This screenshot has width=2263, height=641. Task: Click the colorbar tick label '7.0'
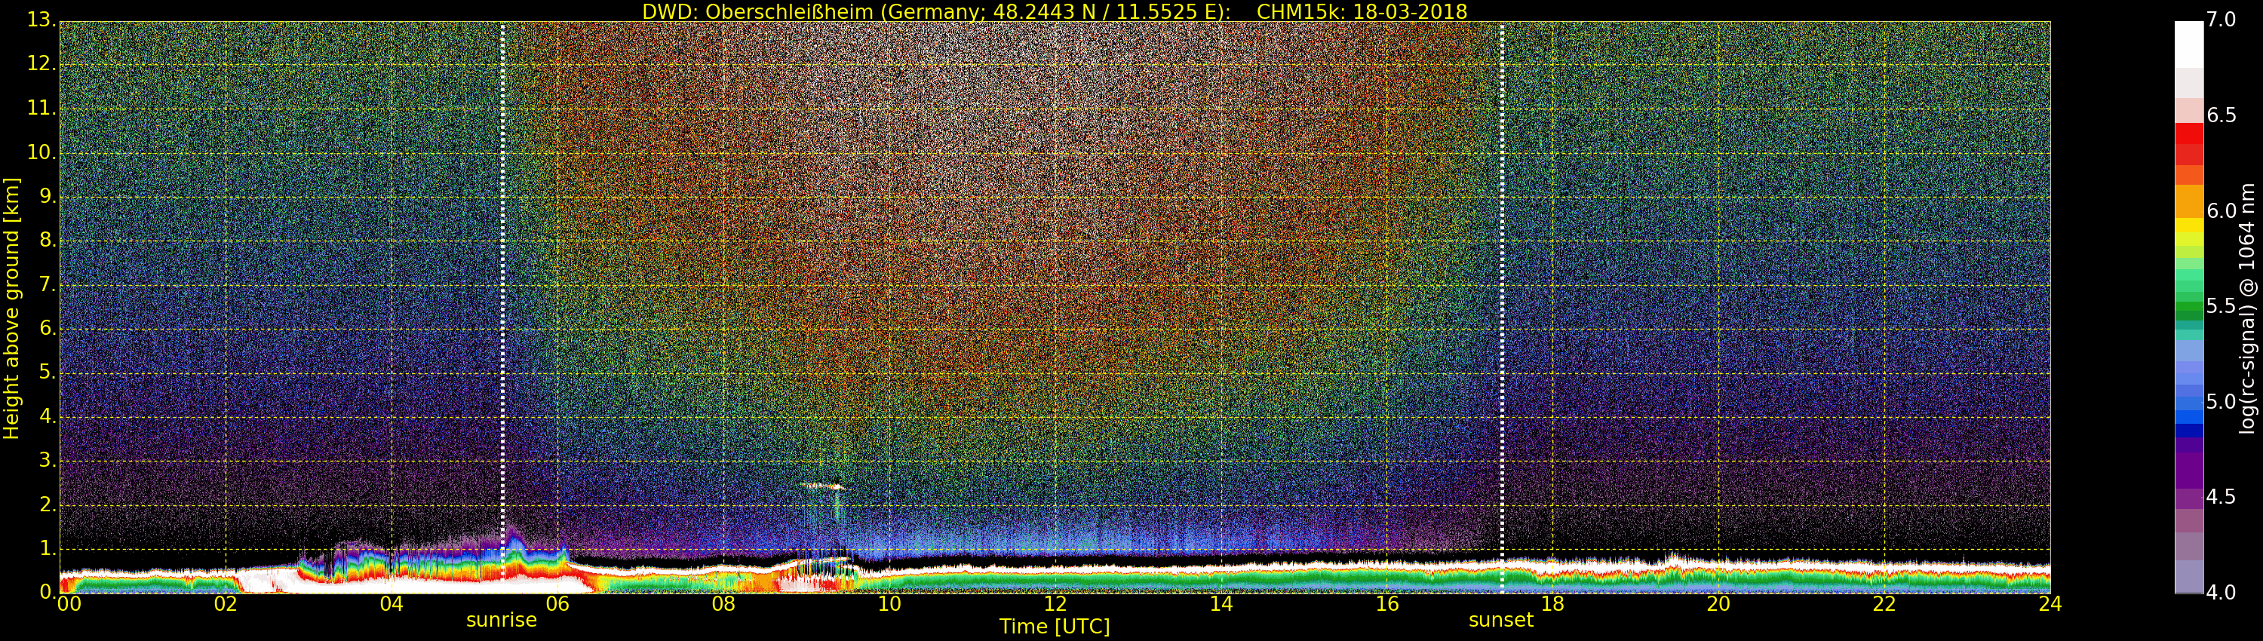click(2221, 20)
